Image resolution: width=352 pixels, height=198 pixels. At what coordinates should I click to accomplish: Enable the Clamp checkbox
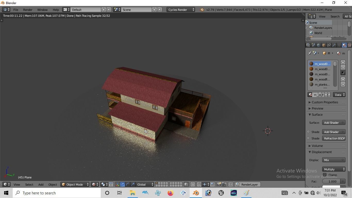click(x=325, y=175)
